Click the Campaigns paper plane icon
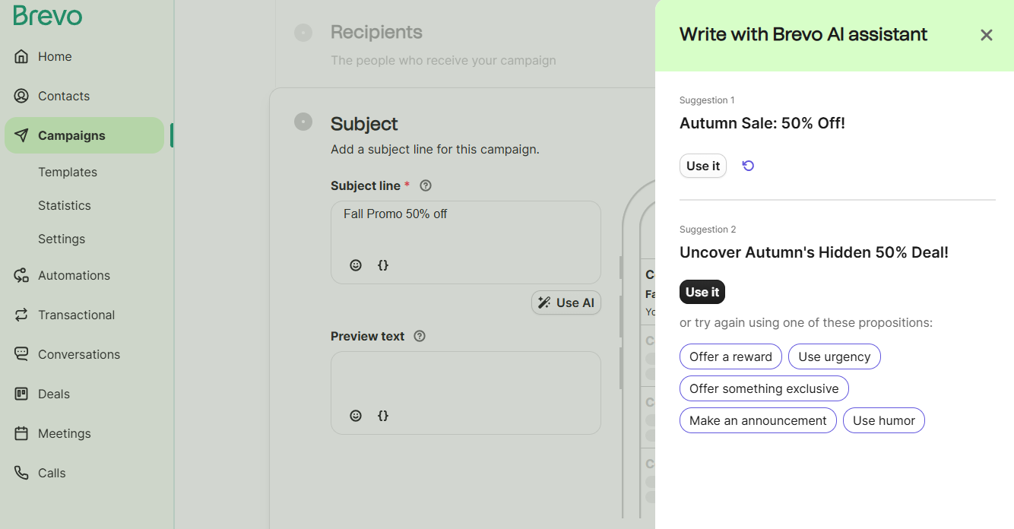The width and height of the screenshot is (1014, 529). (21, 135)
